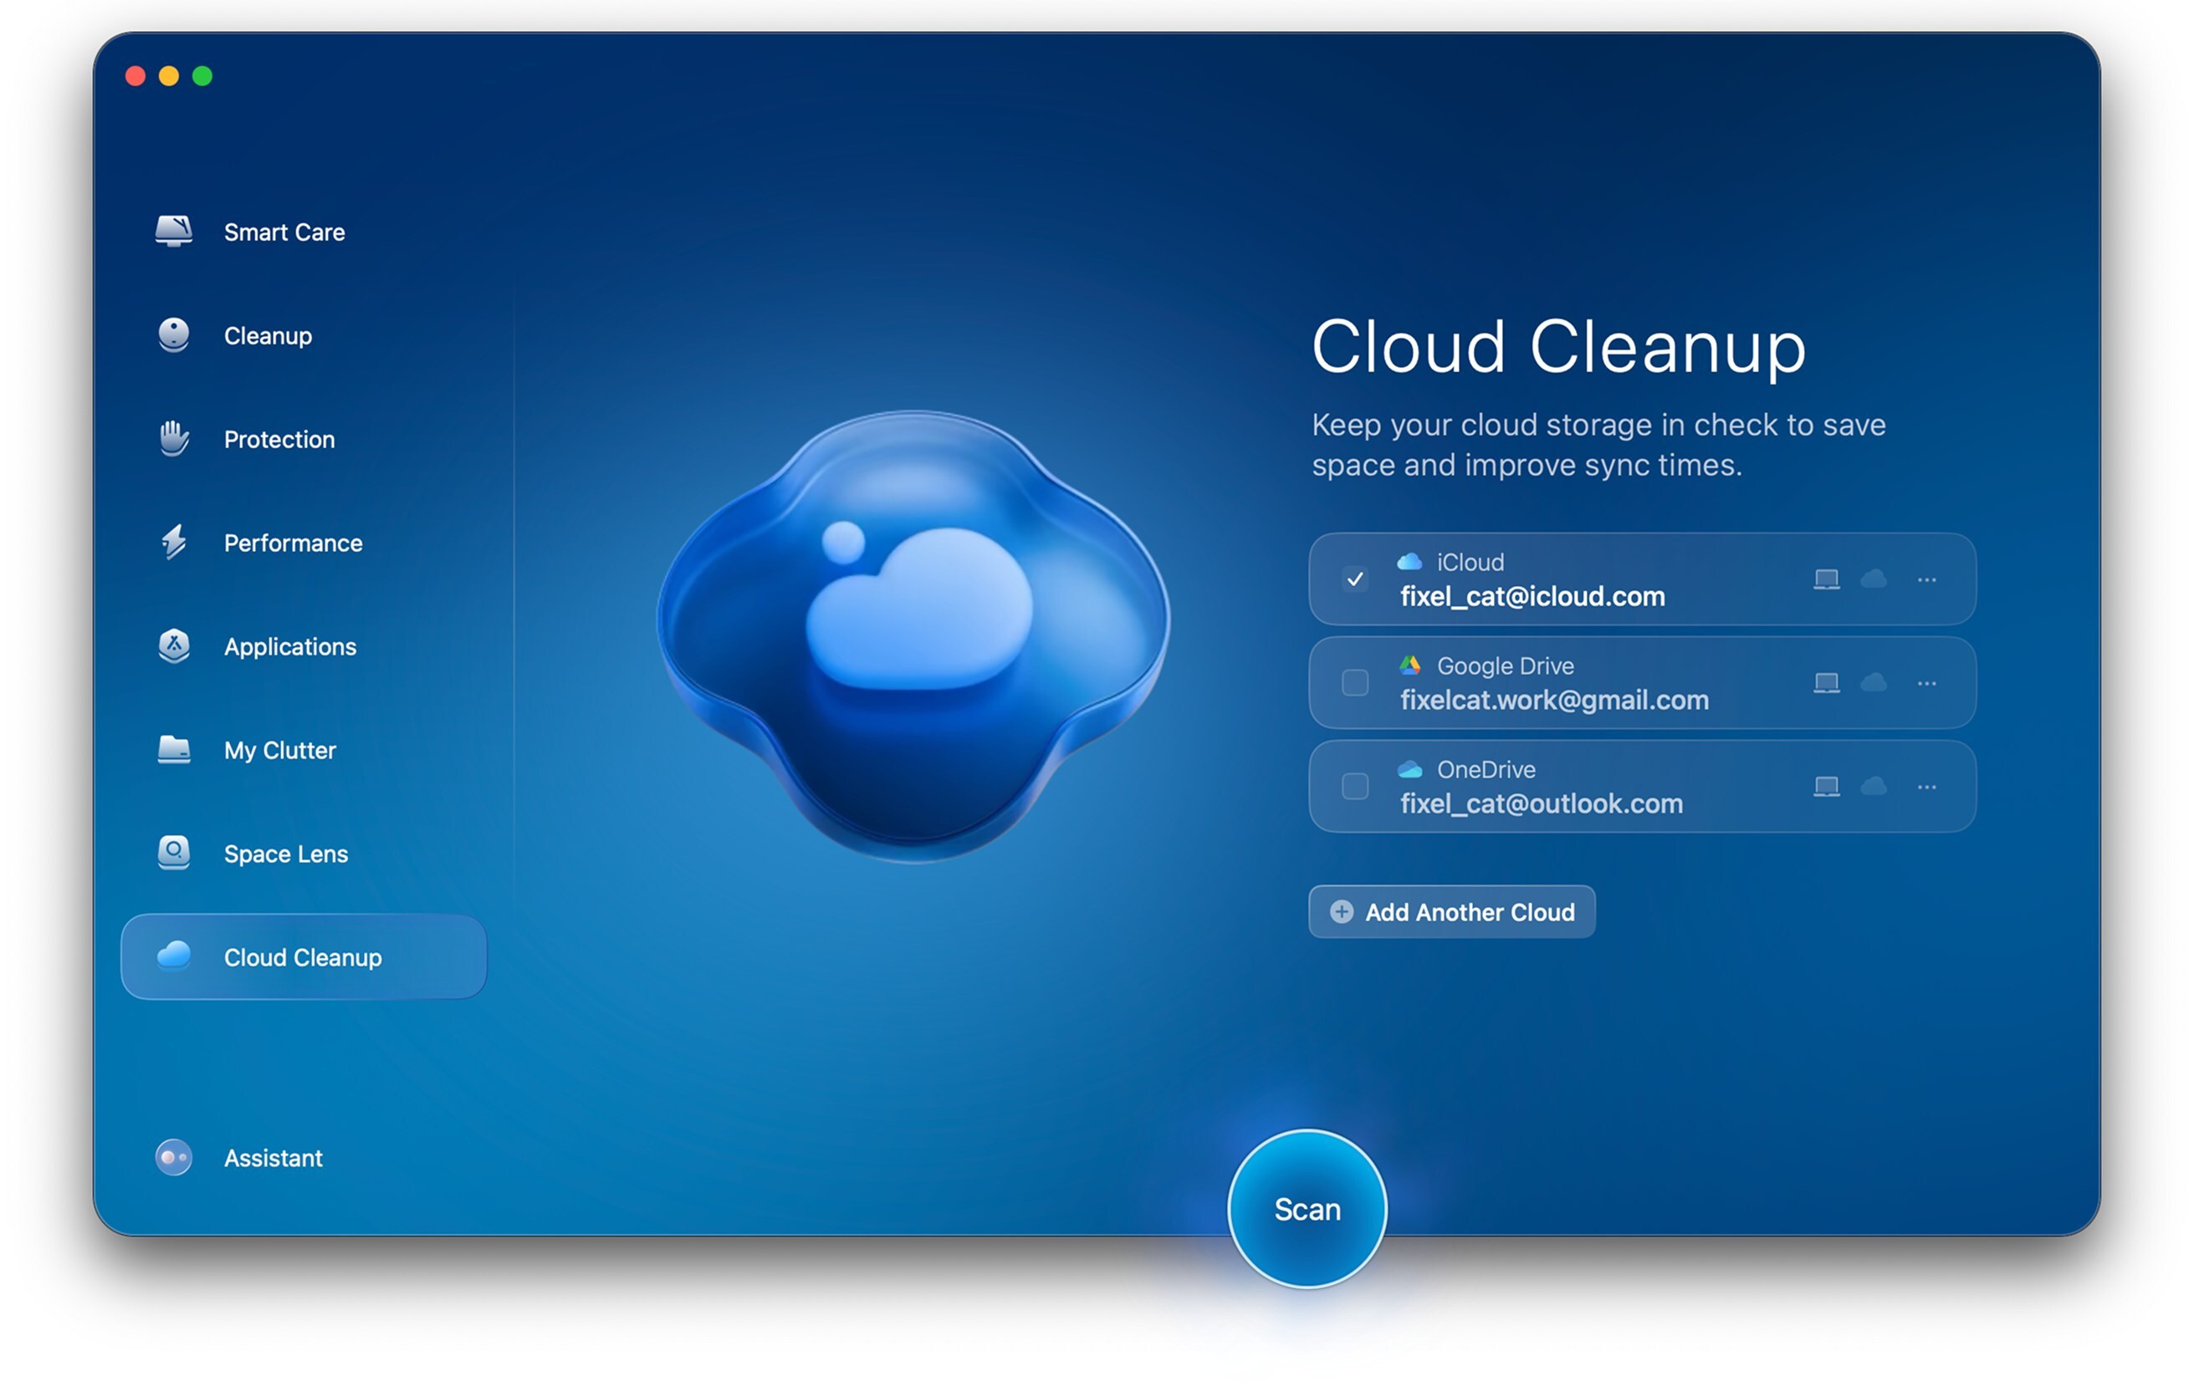Open Space Lens

click(284, 854)
